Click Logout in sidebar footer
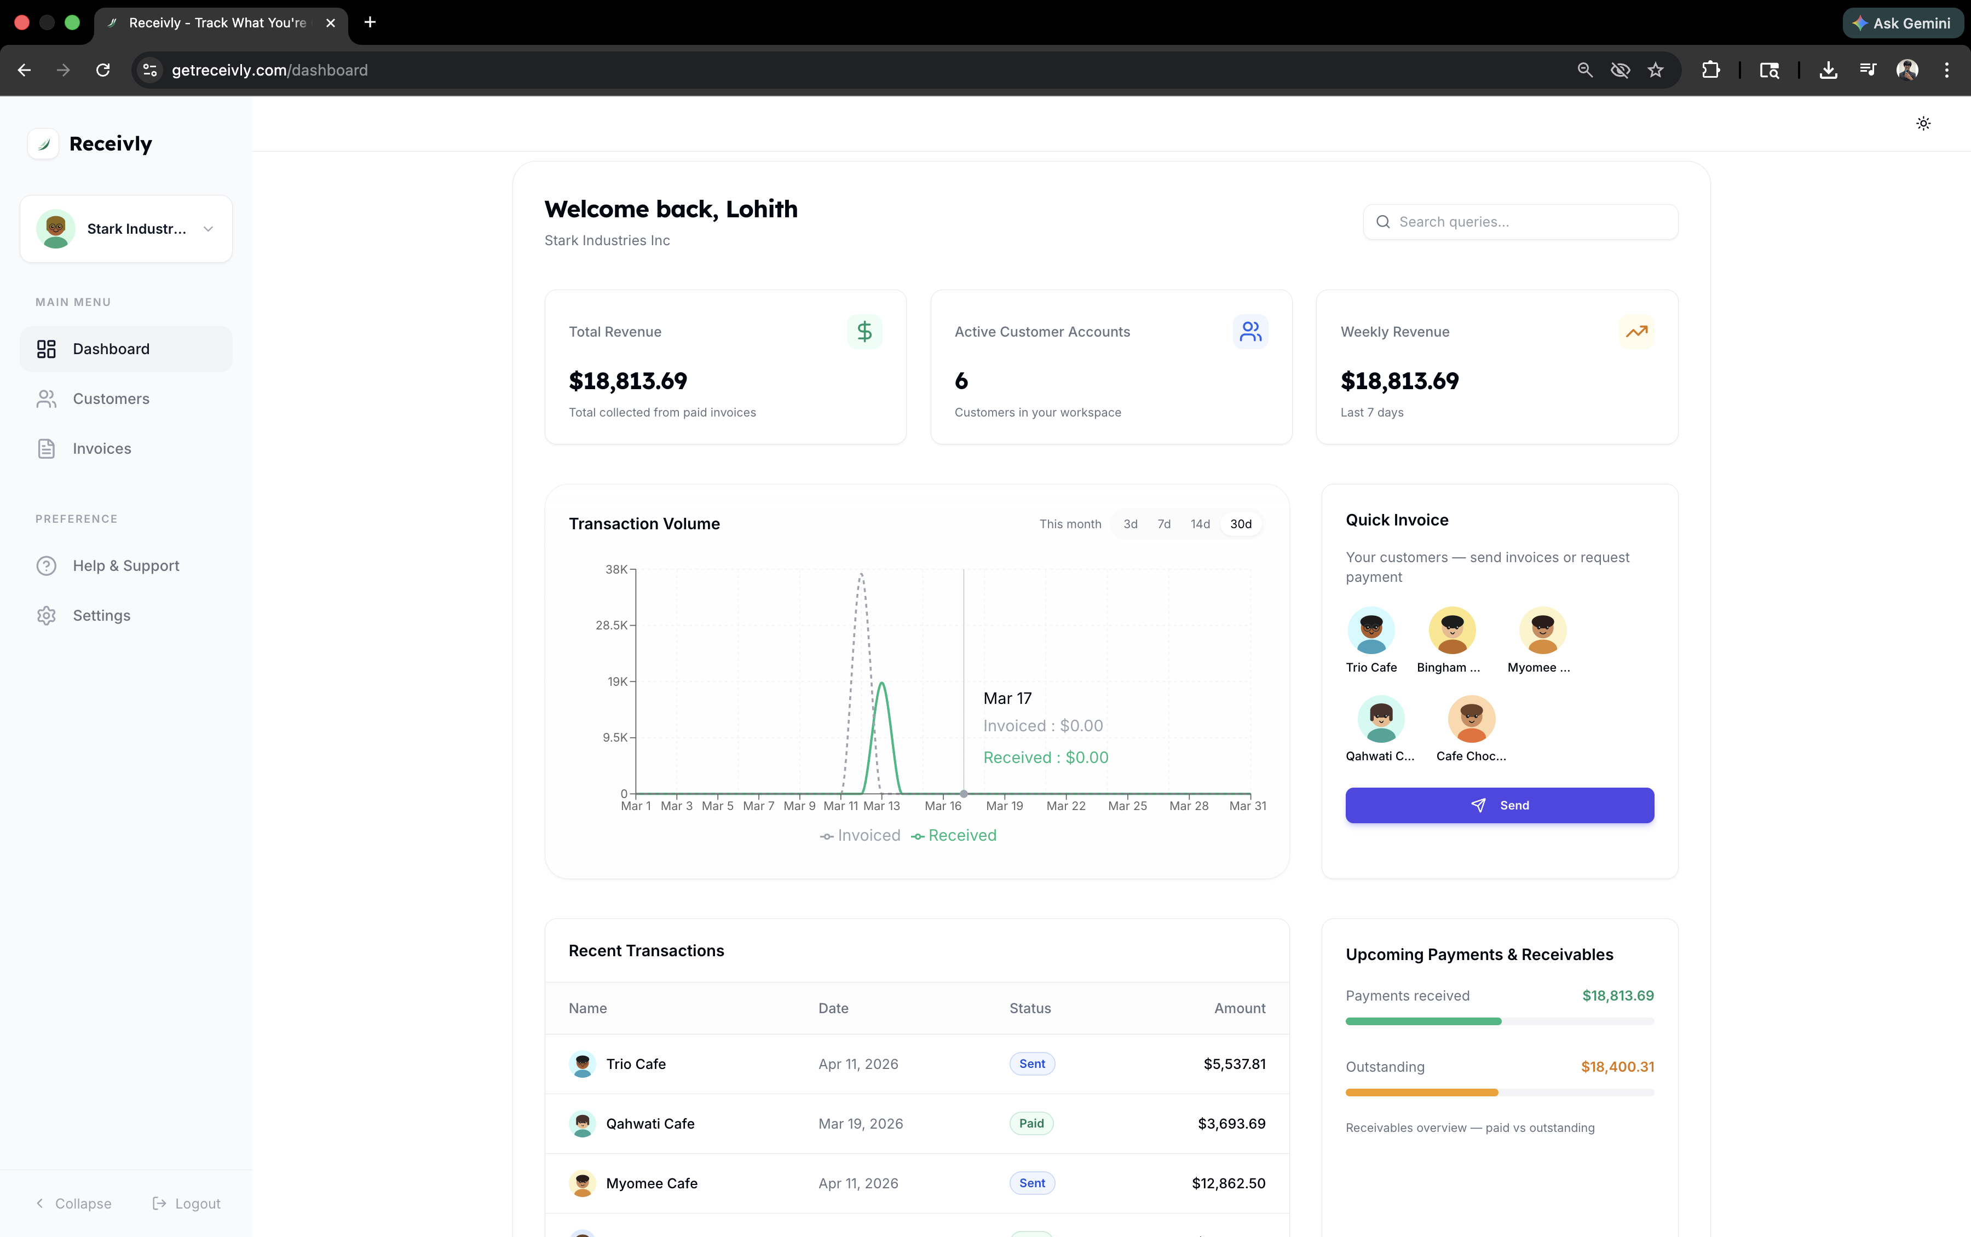Viewport: 1971px width, 1237px height. click(x=187, y=1203)
